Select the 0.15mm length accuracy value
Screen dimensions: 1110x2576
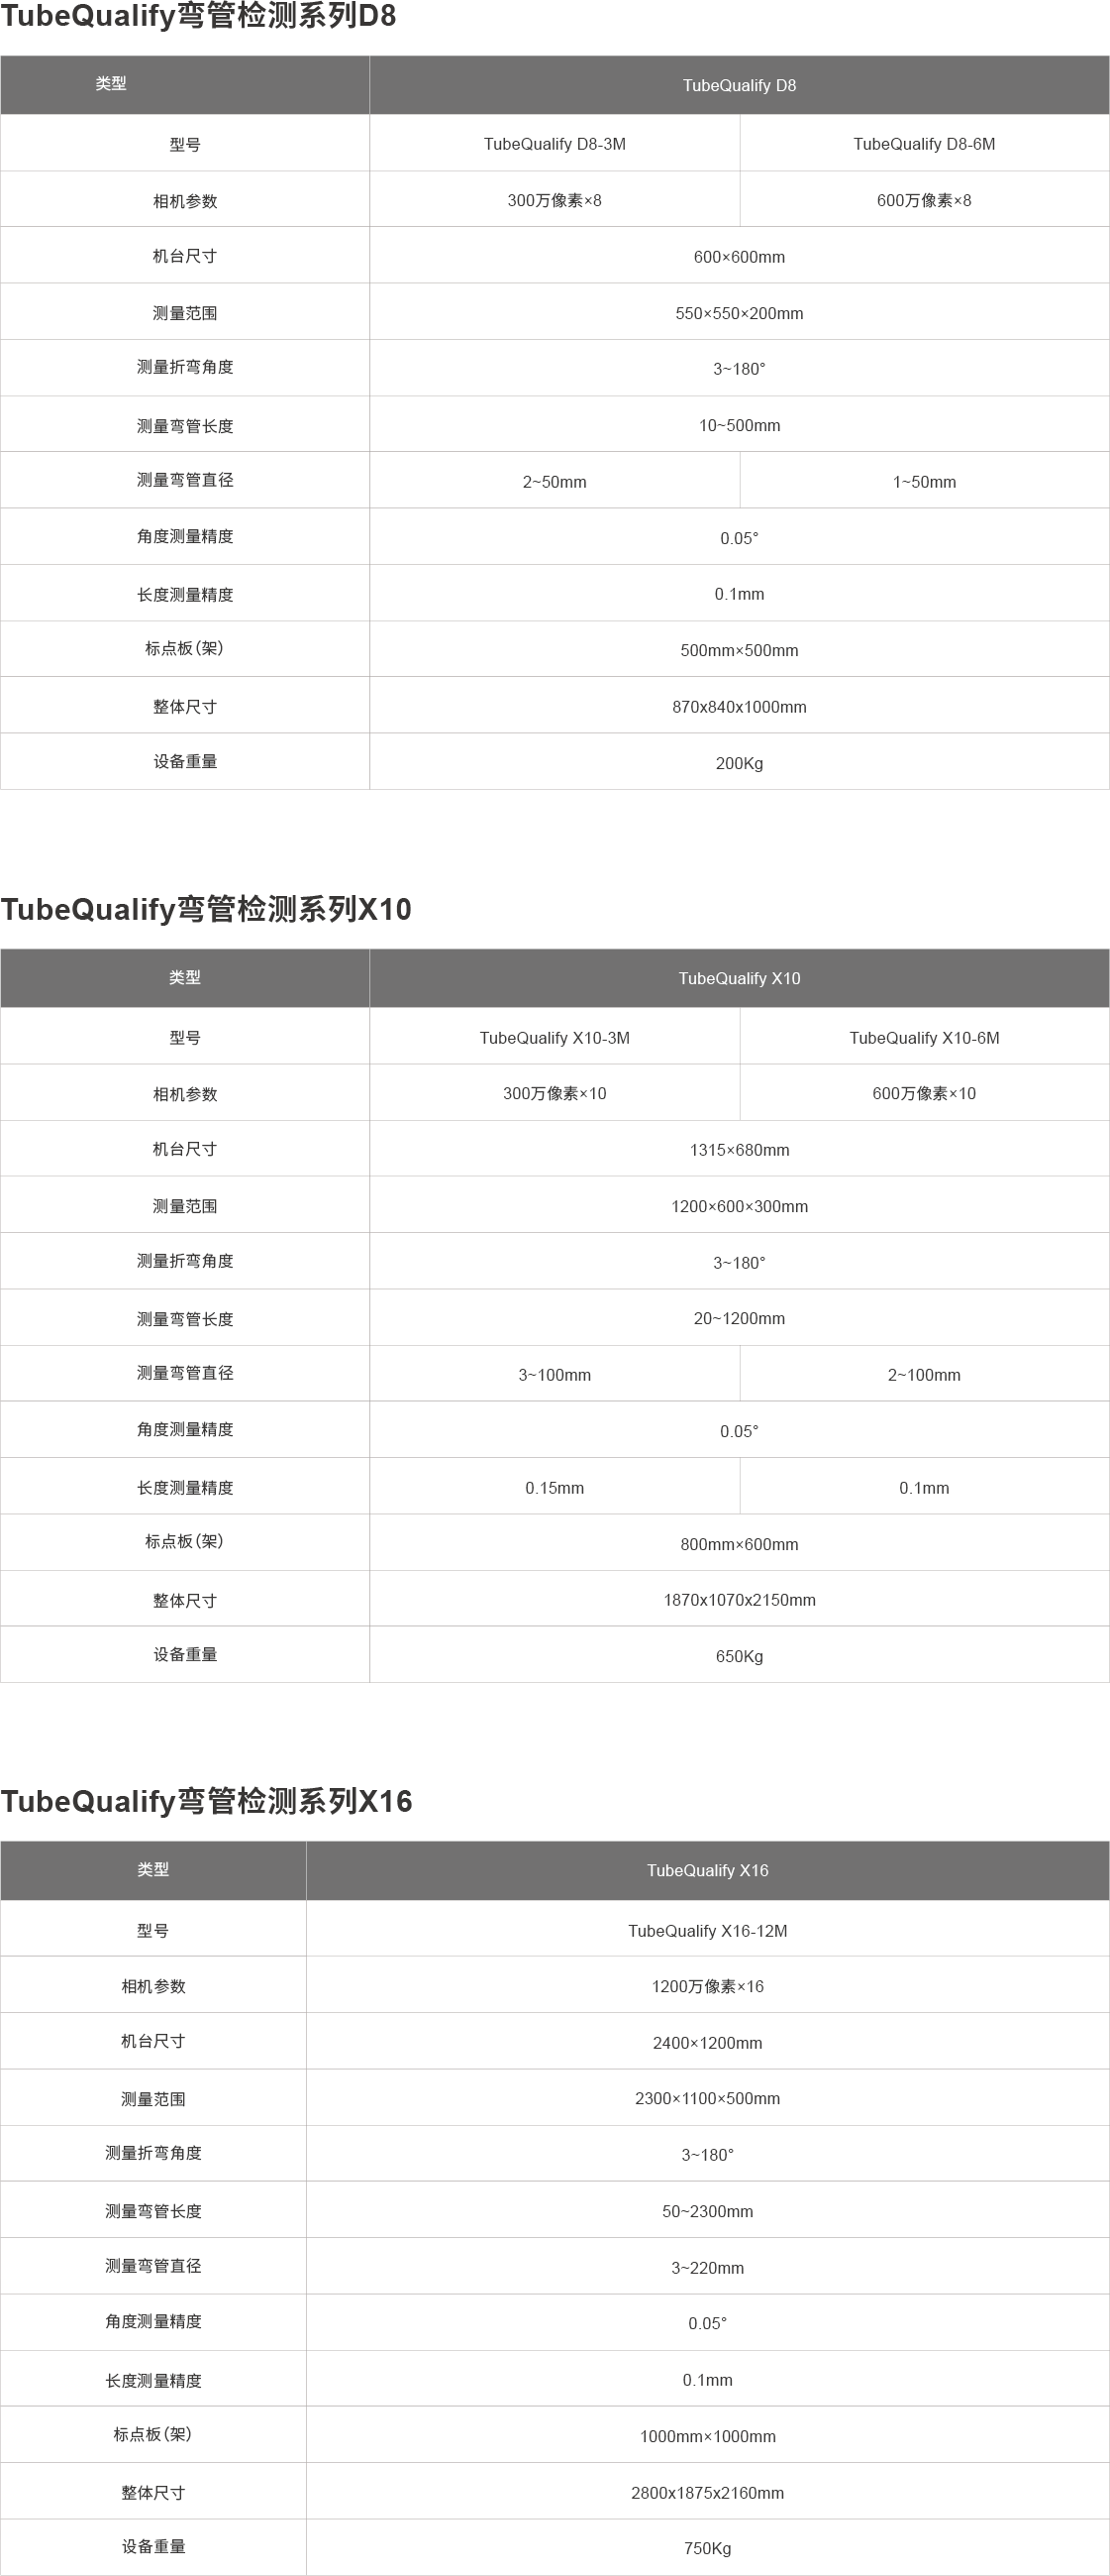555,1488
